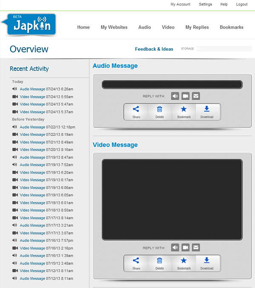Delete the Audio Message via trash icon

[160, 112]
